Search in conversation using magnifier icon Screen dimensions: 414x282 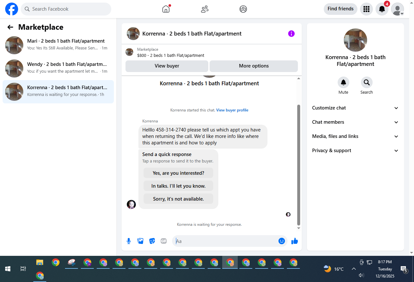(367, 82)
